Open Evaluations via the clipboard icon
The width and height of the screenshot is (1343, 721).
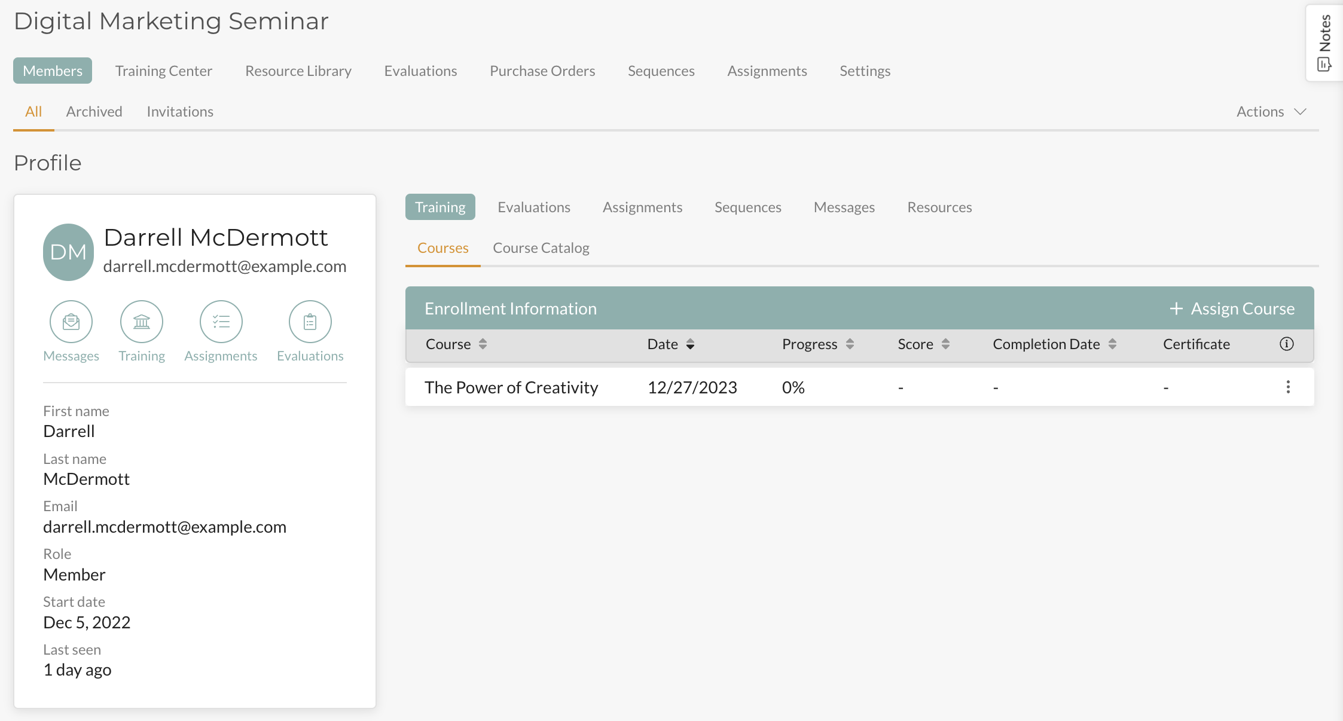coord(310,321)
